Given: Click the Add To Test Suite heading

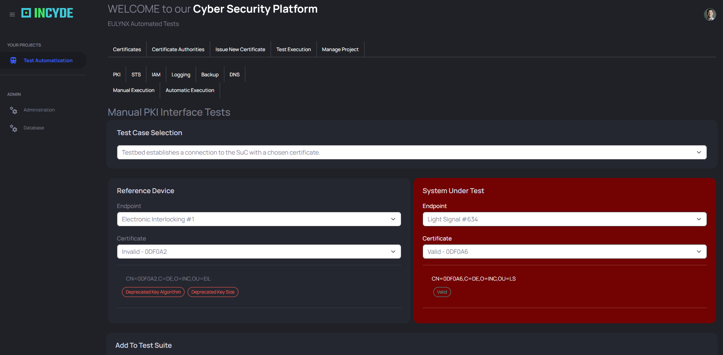Looking at the screenshot, I should click(144, 345).
